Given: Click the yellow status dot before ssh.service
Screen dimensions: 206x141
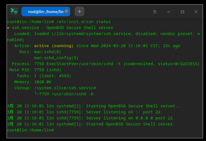Looking at the screenshot, I should pyautogui.click(x=8, y=28).
